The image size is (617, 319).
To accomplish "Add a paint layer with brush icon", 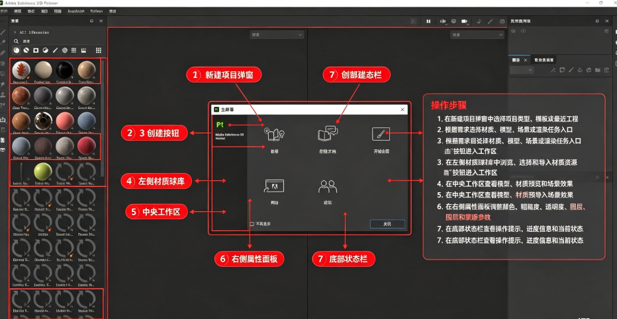I will 571,70.
